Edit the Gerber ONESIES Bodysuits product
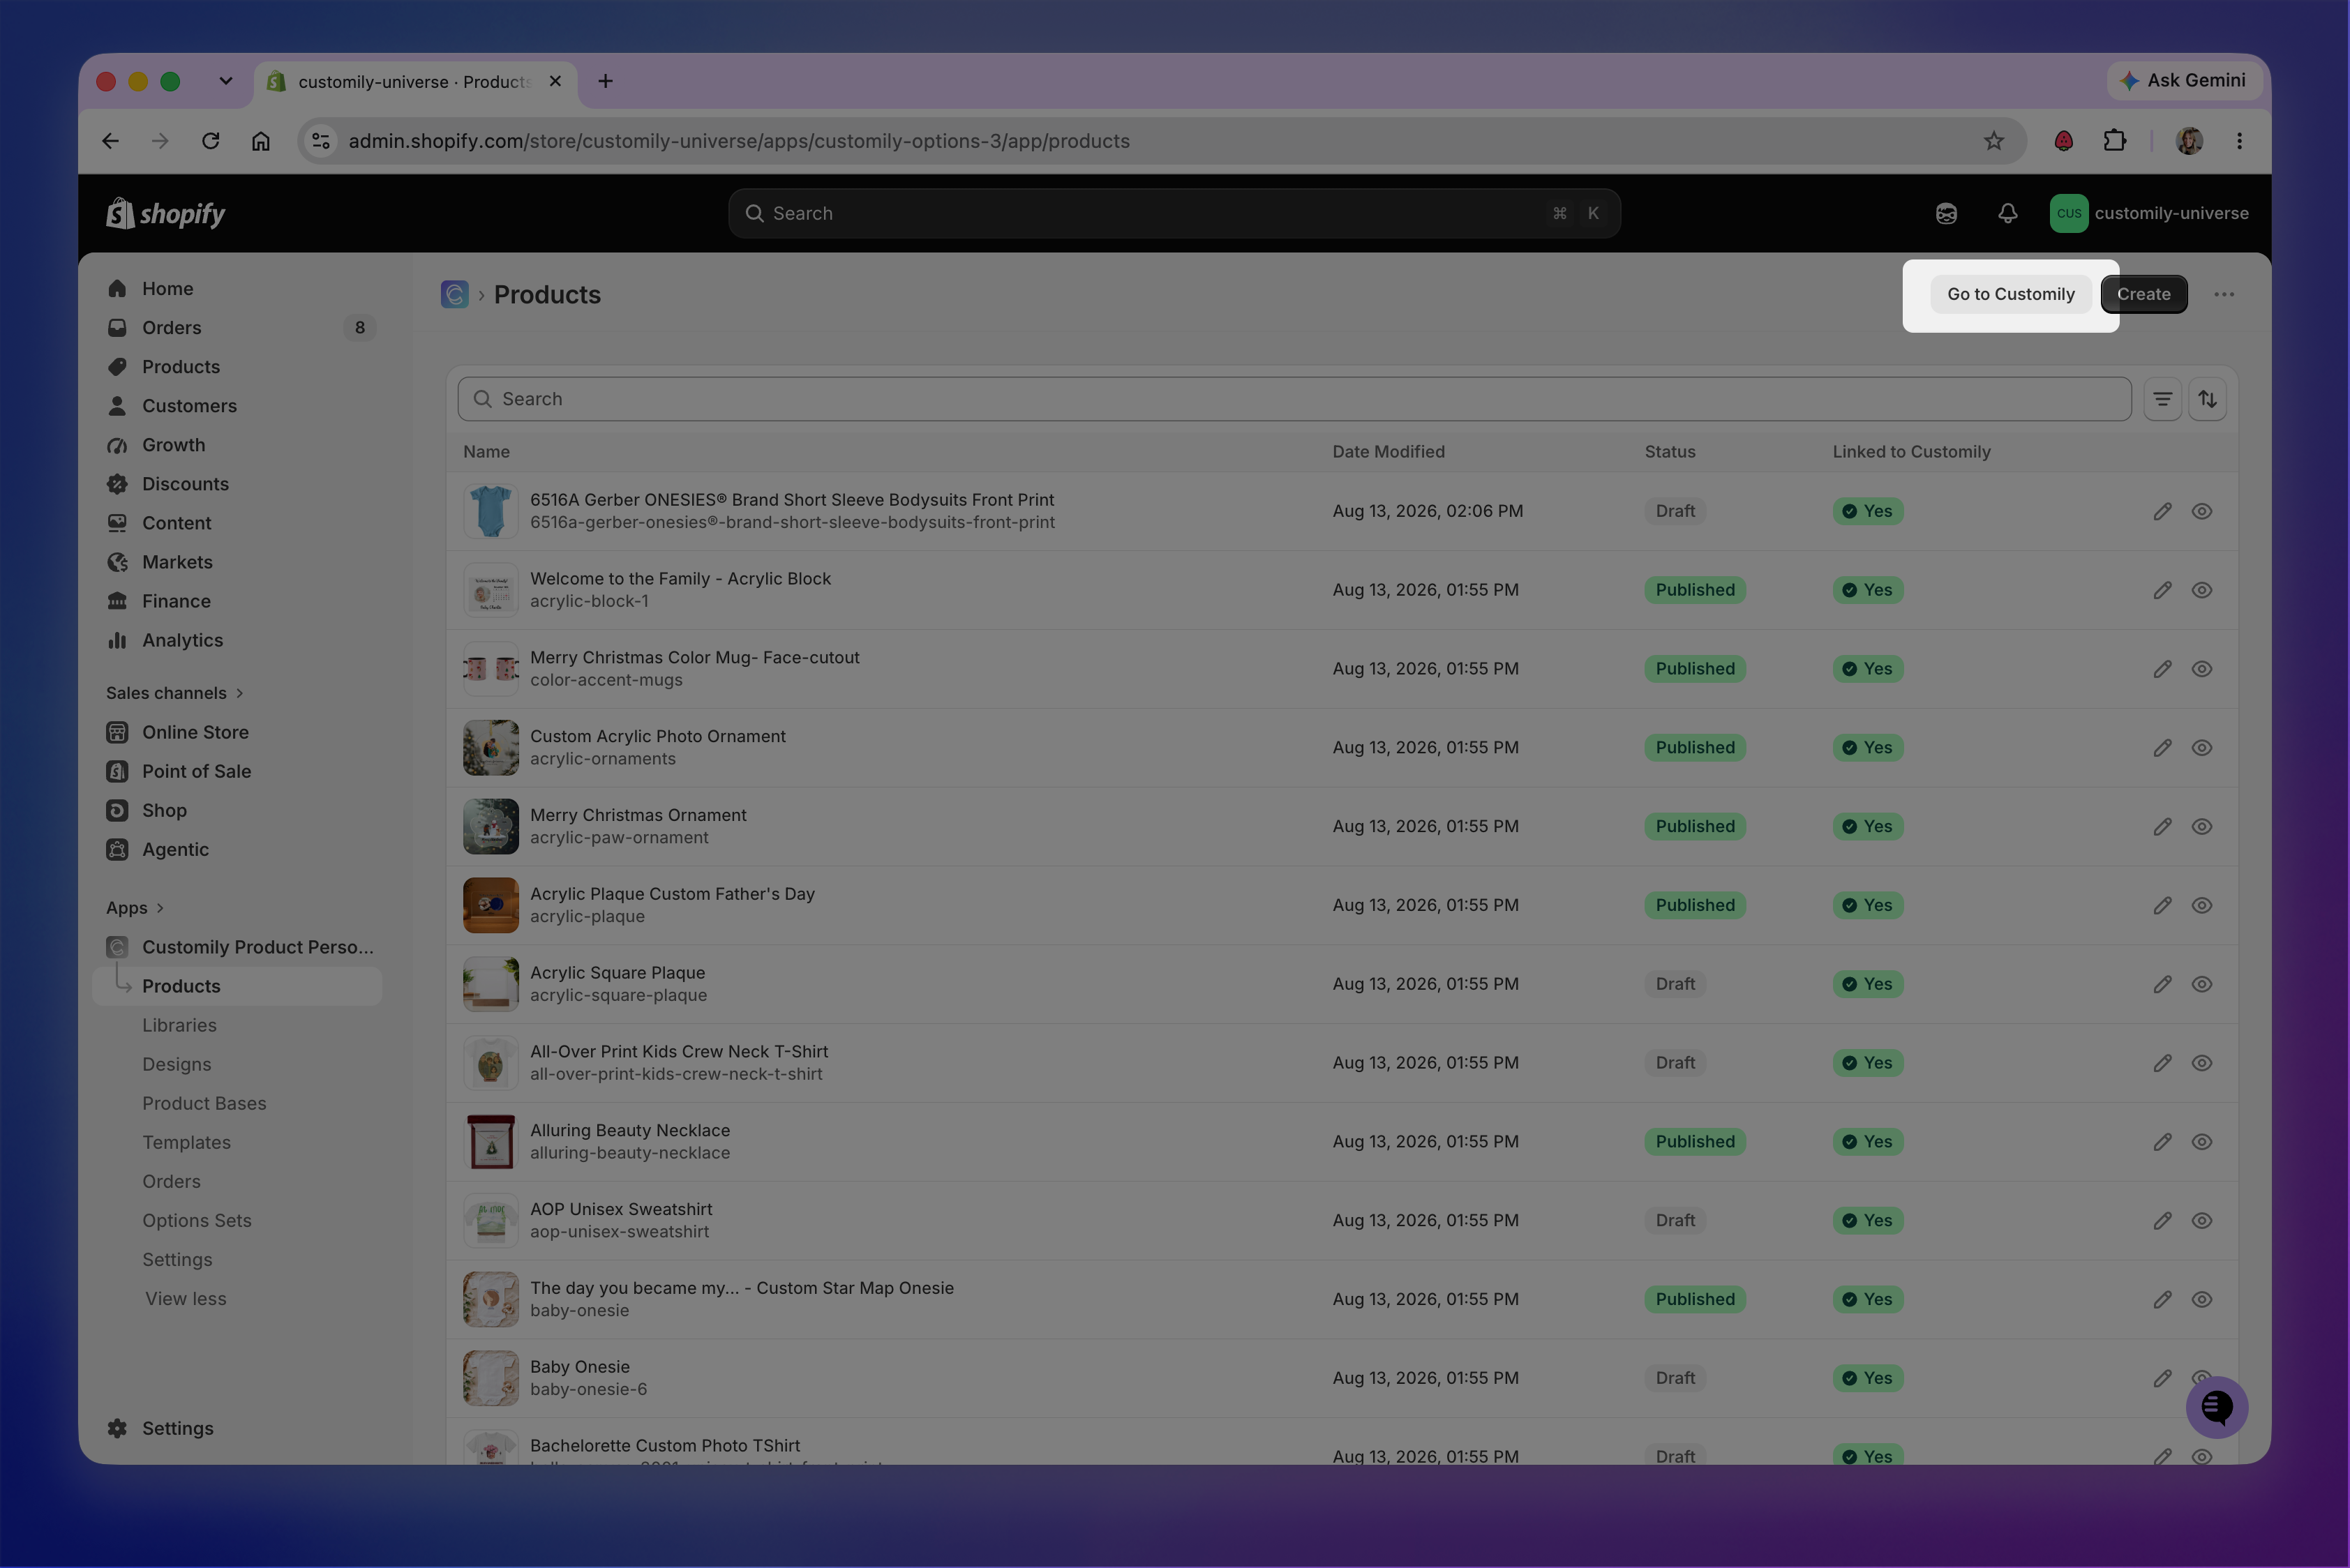Image resolution: width=2350 pixels, height=1568 pixels. [x=2162, y=511]
